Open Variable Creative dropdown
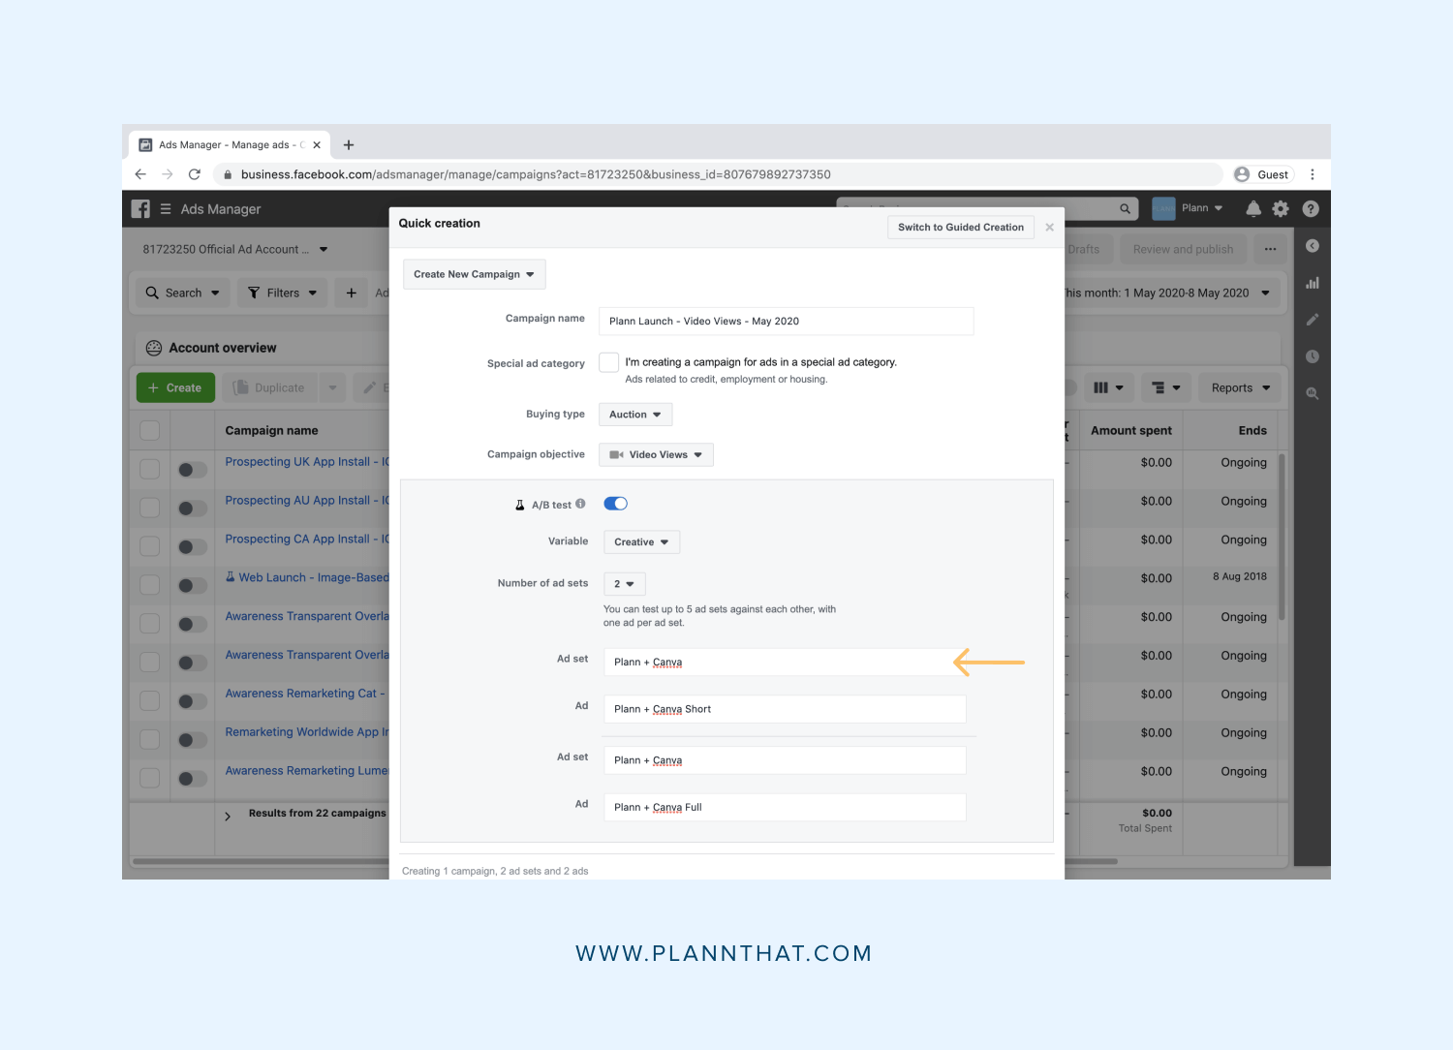This screenshot has height=1050, width=1453. pos(641,542)
